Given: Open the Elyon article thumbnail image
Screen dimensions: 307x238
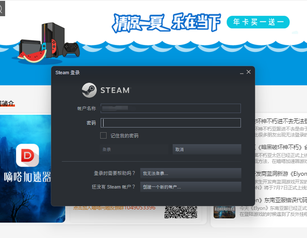Looking at the screenshot, I should 224,212.
